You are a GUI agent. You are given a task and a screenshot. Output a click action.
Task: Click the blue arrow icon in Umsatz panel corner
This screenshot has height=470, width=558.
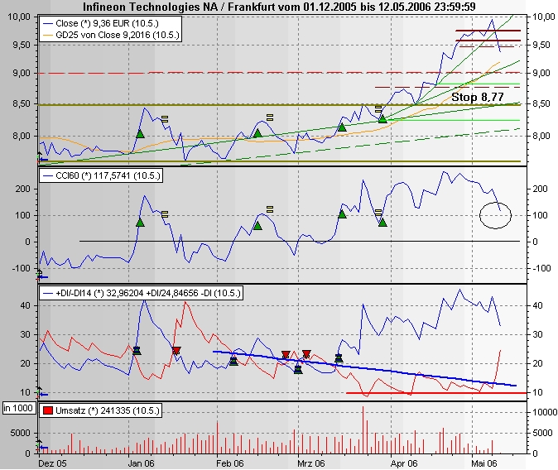[43, 447]
